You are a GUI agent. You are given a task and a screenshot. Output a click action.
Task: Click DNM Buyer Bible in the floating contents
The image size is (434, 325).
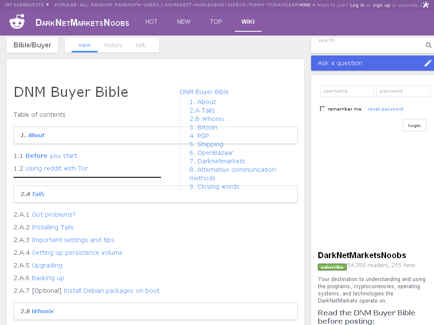204,92
